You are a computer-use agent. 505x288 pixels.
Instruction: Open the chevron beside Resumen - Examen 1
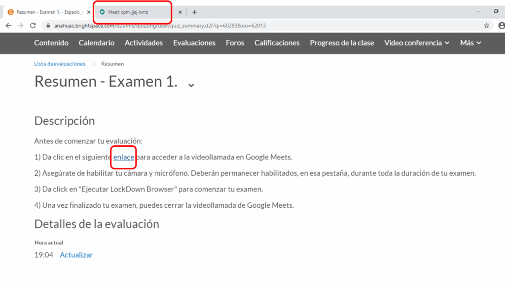point(191,85)
